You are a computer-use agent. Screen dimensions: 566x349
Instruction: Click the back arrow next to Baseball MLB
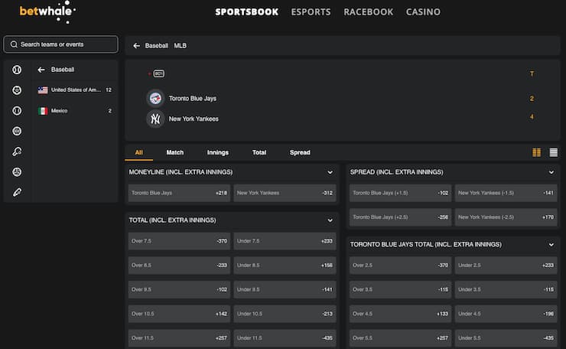coord(136,46)
